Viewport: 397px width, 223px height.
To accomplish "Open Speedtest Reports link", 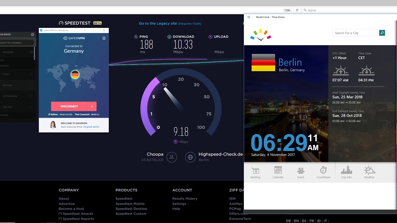I will (x=76, y=219).
